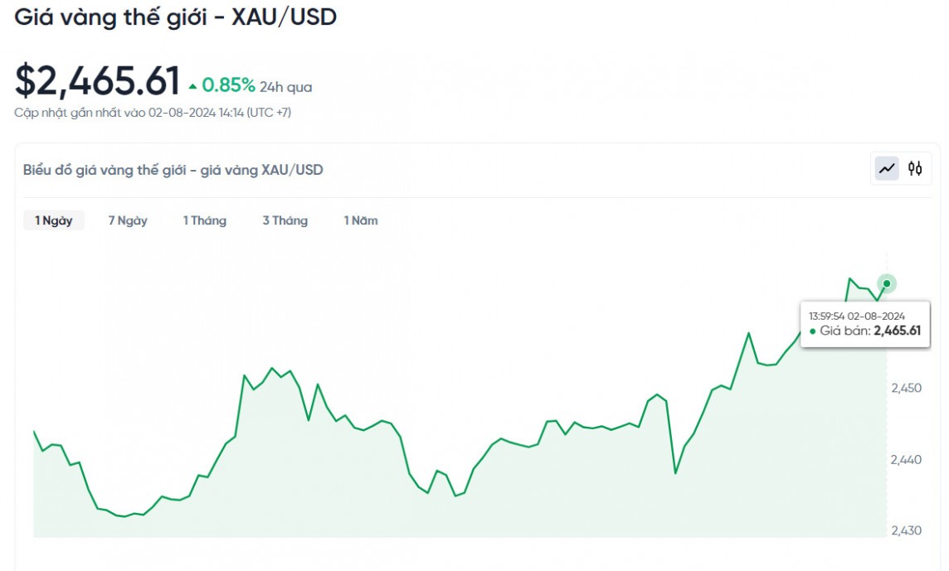The width and height of the screenshot is (949, 571).
Task: Click the green up-triangle beside 0.85%
Action: tap(192, 86)
